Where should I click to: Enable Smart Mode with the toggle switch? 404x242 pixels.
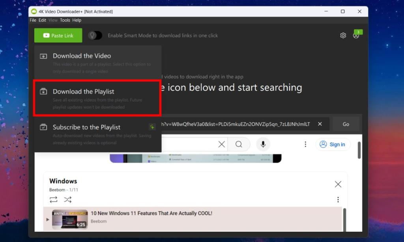pos(95,35)
